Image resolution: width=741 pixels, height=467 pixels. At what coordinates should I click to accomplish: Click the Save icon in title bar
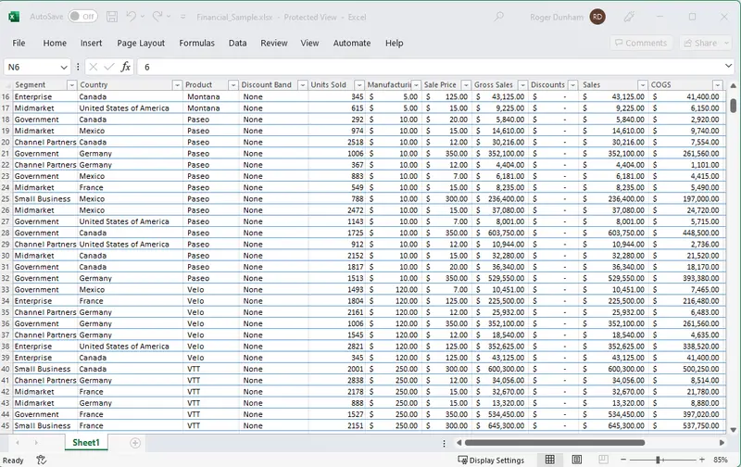(112, 17)
